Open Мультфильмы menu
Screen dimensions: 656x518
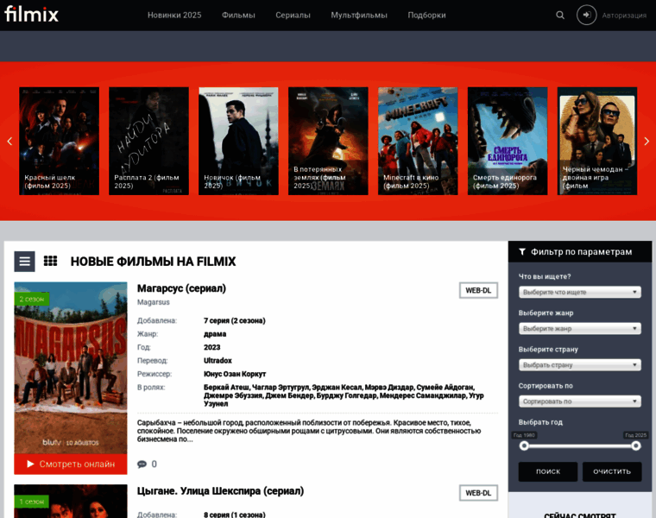(359, 15)
